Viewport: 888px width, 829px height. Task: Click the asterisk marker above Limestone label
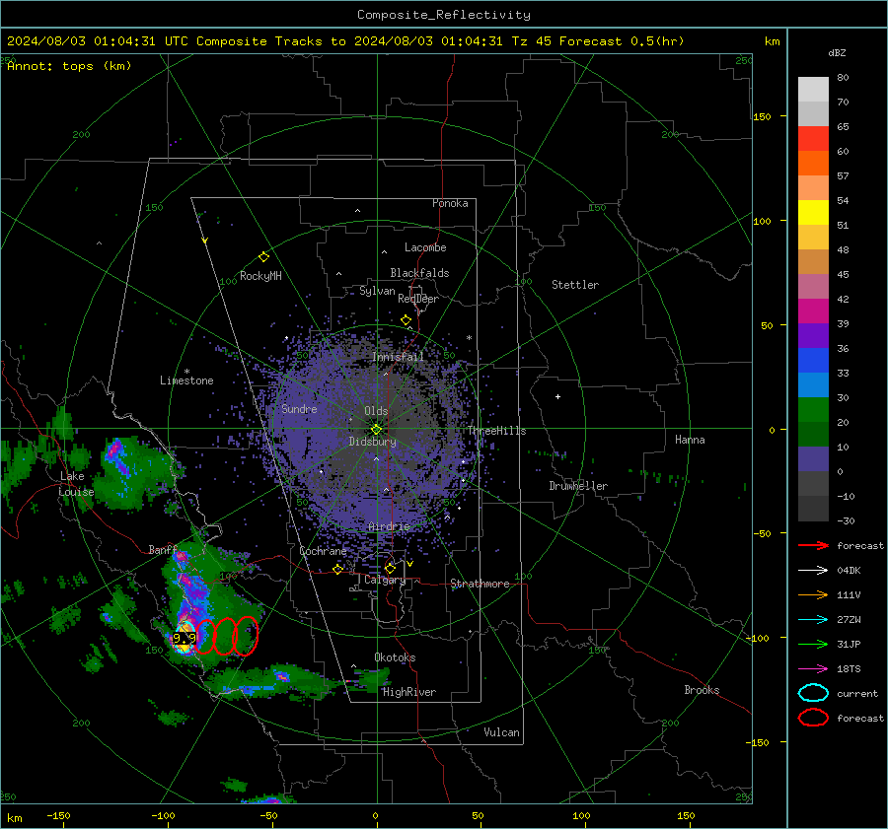click(x=186, y=372)
